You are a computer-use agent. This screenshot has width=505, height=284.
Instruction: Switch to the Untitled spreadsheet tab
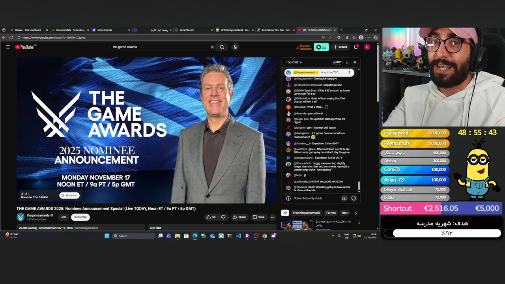coord(235,30)
